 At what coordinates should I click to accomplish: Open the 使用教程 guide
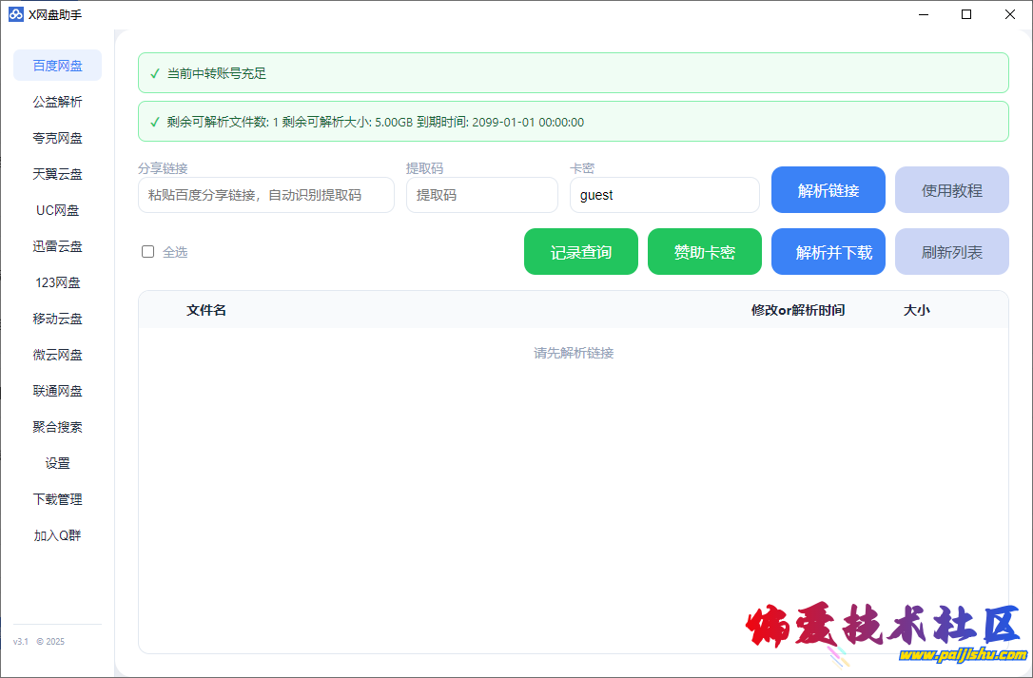951,189
